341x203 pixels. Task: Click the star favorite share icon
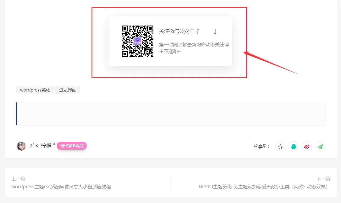click(280, 146)
